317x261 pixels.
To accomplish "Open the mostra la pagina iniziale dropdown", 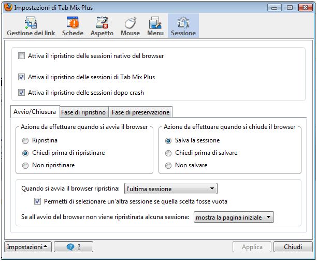I will pyautogui.click(x=233, y=218).
